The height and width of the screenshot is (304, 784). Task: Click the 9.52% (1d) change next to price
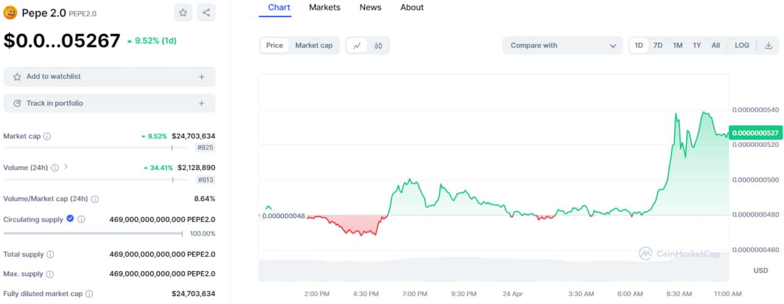tap(152, 41)
